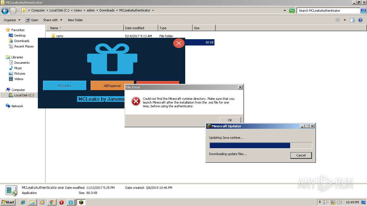Sort by Type column header
This screenshot has width=367, height=206.
click(x=175, y=28)
